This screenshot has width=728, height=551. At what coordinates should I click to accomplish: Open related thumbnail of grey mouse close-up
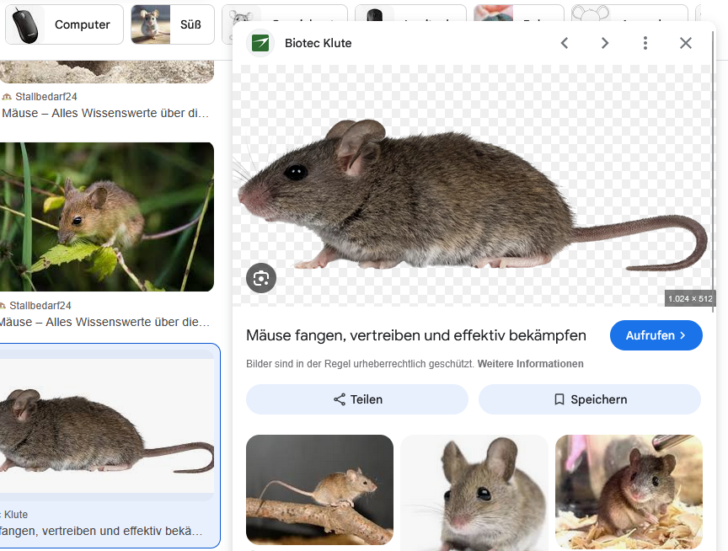tap(474, 492)
